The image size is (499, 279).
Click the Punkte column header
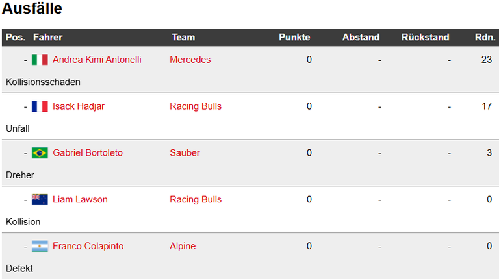point(294,37)
